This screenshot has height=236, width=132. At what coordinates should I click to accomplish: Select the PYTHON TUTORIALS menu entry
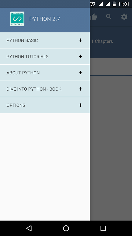tap(45, 56)
